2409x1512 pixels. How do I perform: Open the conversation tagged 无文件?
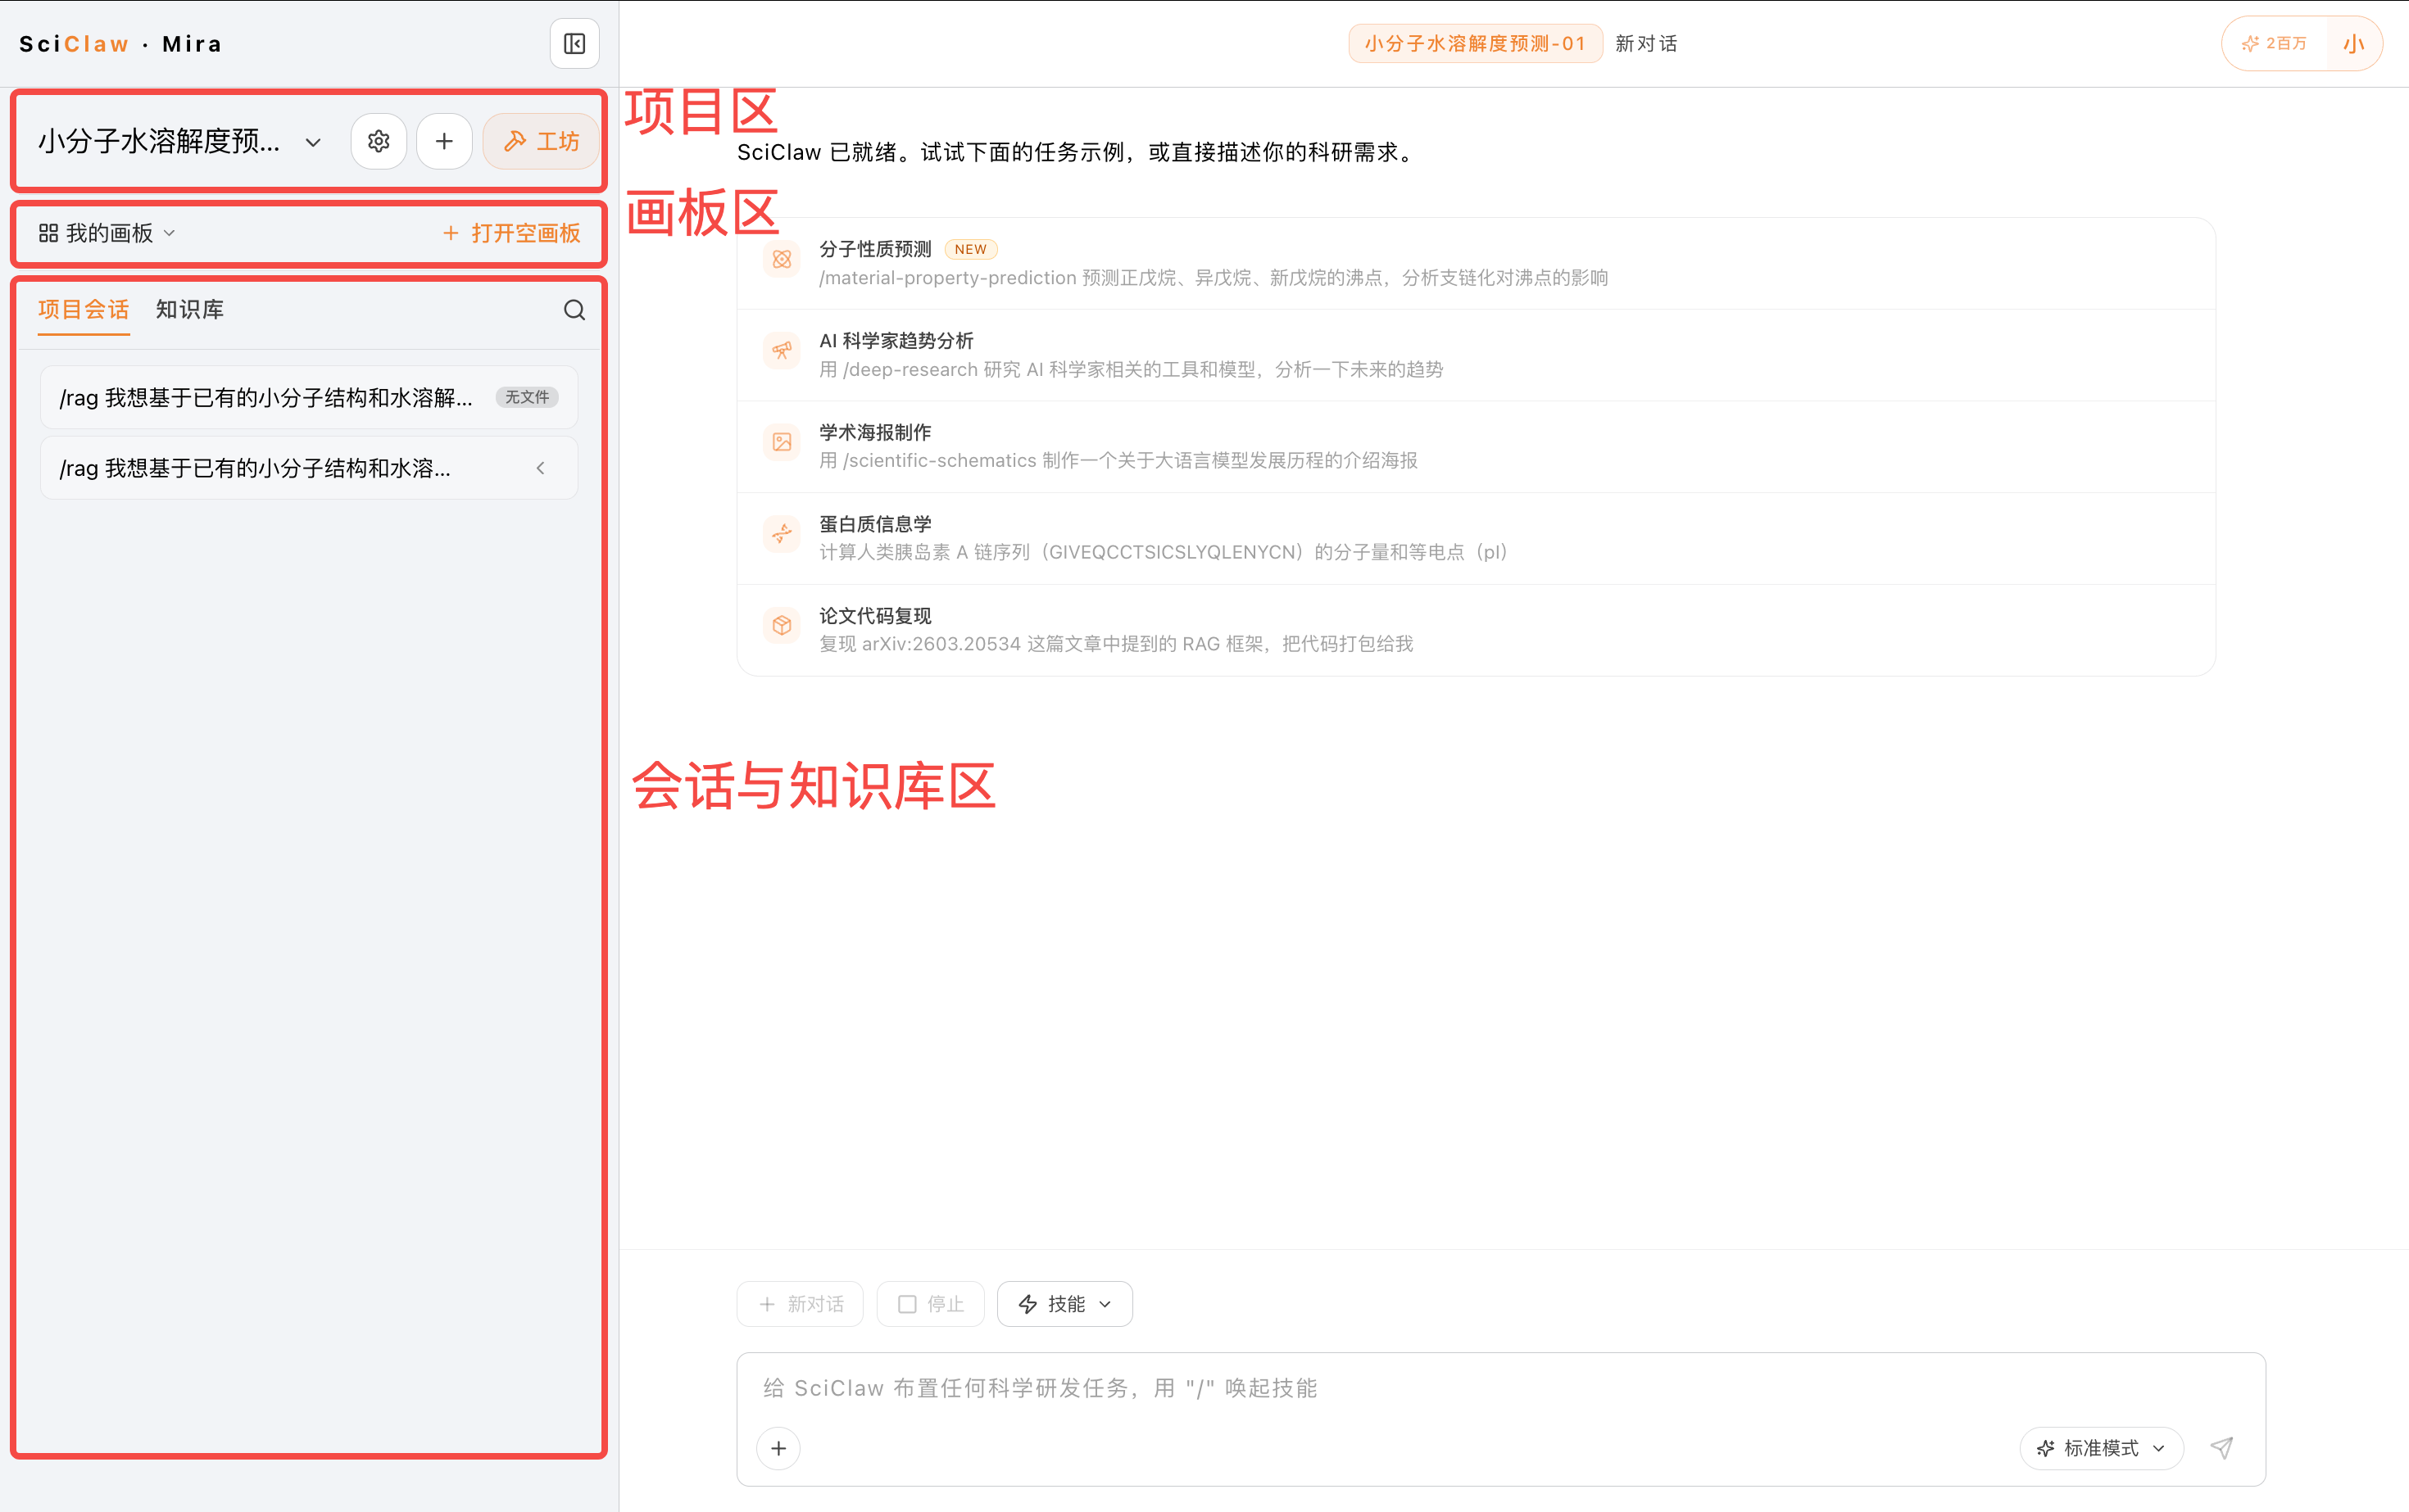click(309, 398)
